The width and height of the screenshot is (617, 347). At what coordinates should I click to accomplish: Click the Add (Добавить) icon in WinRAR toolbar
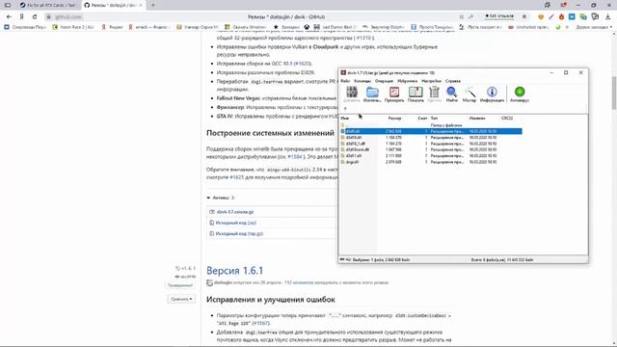(x=351, y=94)
